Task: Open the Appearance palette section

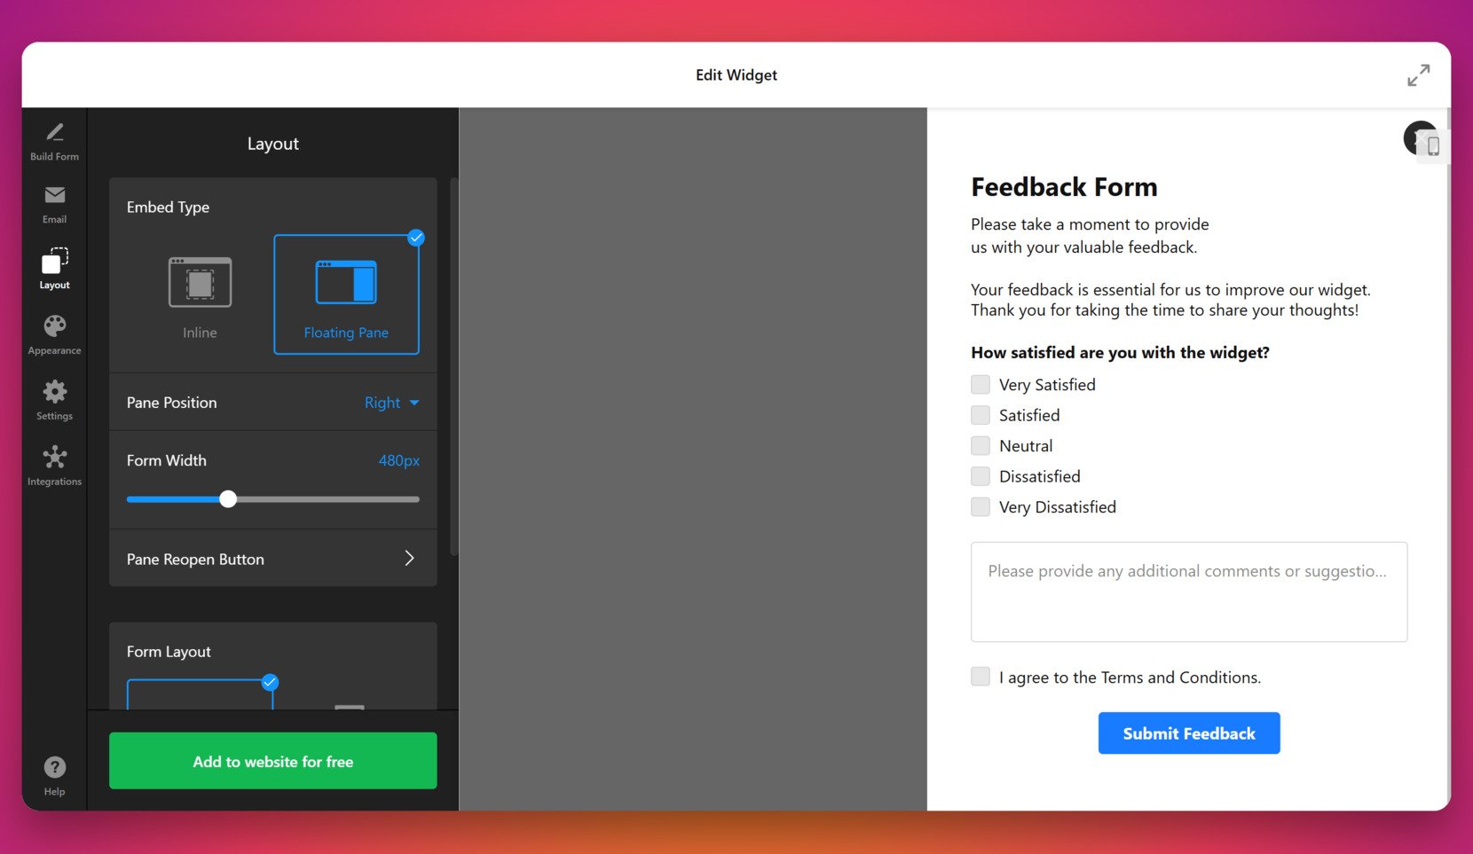Action: pos(54,335)
